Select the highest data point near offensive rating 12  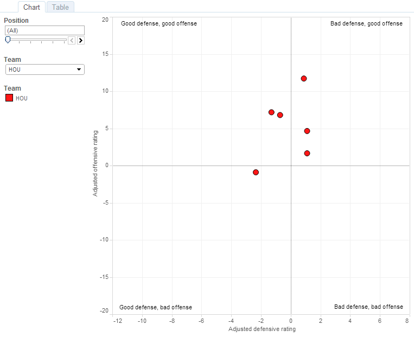click(304, 79)
